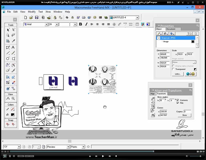
Task: Enable the Transparent checkbox
Action: pyautogui.click(x=173, y=69)
